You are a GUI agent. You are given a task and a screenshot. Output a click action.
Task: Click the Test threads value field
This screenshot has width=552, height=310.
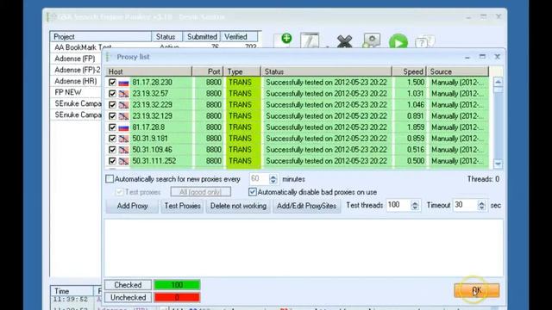pyautogui.click(x=398, y=205)
